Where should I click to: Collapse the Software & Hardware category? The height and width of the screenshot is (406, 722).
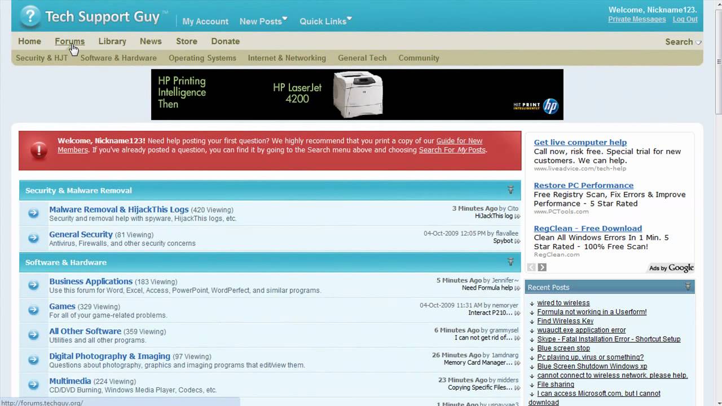click(x=510, y=262)
